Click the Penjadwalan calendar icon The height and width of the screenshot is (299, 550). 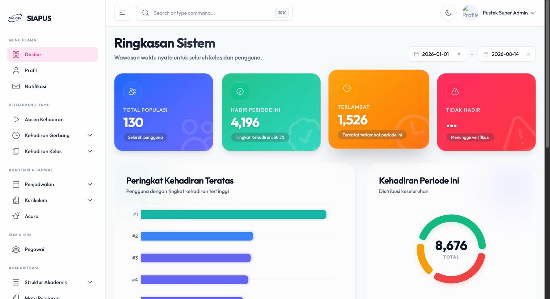16,184
